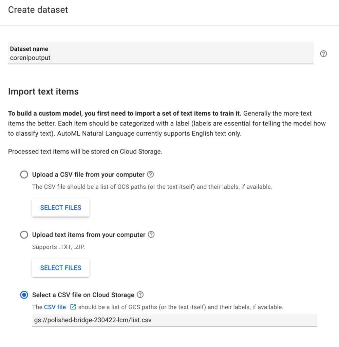
Task: Click the gs://polished-bridge-230422-lcm/list.csv path field
Action: click(x=175, y=320)
